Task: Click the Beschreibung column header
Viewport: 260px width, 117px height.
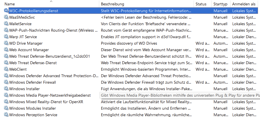Action: [x=113, y=4]
